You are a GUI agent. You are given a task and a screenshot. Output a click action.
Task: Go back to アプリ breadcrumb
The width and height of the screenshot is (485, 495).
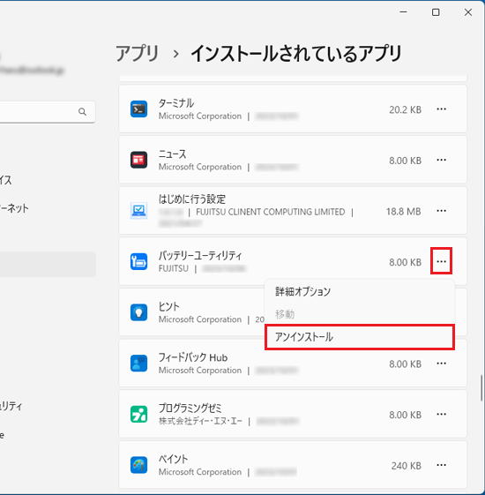point(138,53)
